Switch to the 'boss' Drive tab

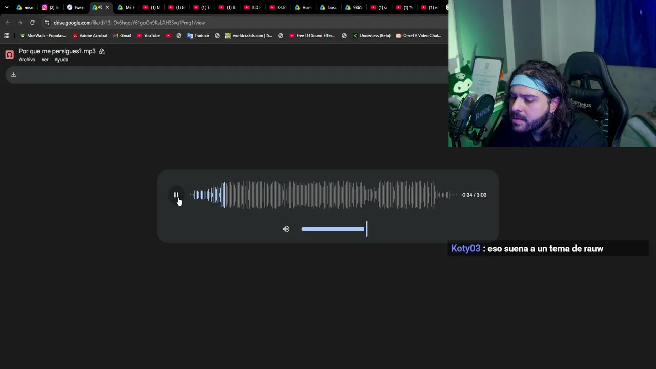(327, 7)
